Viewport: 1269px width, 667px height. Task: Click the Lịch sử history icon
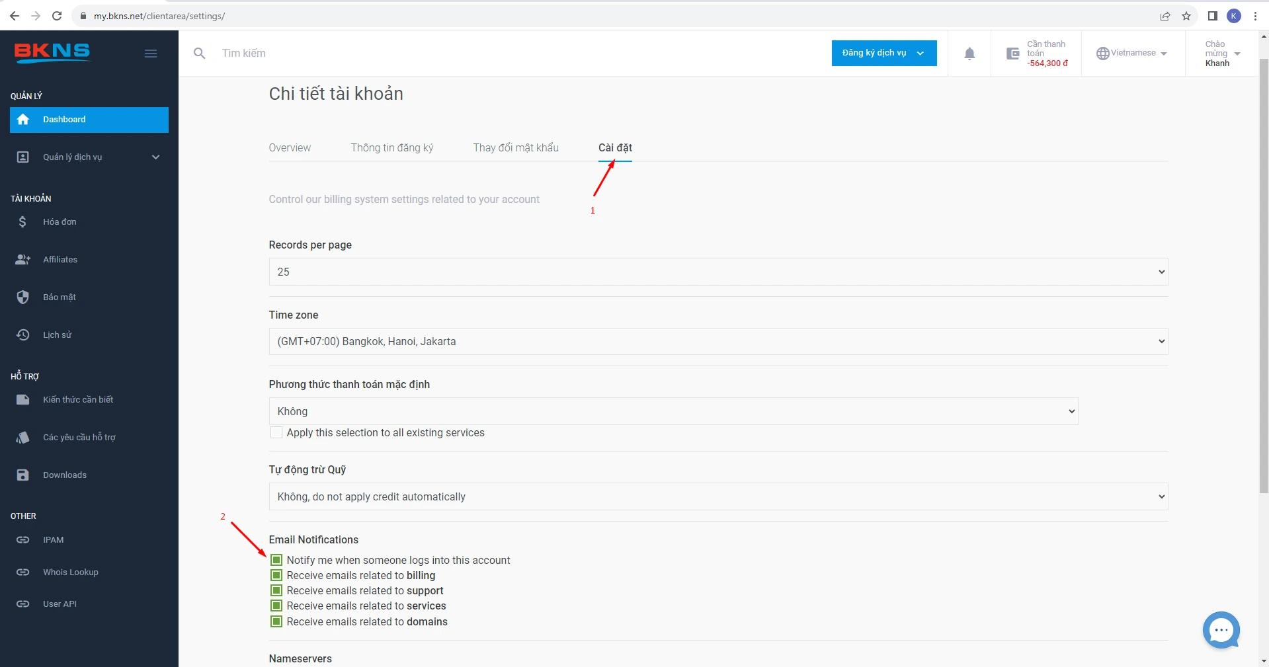coord(23,335)
